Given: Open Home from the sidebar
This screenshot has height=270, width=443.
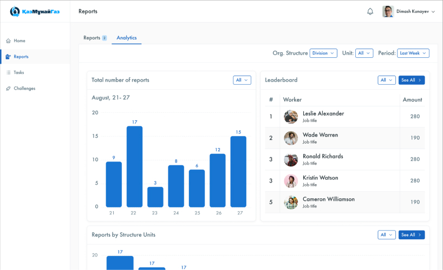Looking at the screenshot, I should tap(19, 41).
